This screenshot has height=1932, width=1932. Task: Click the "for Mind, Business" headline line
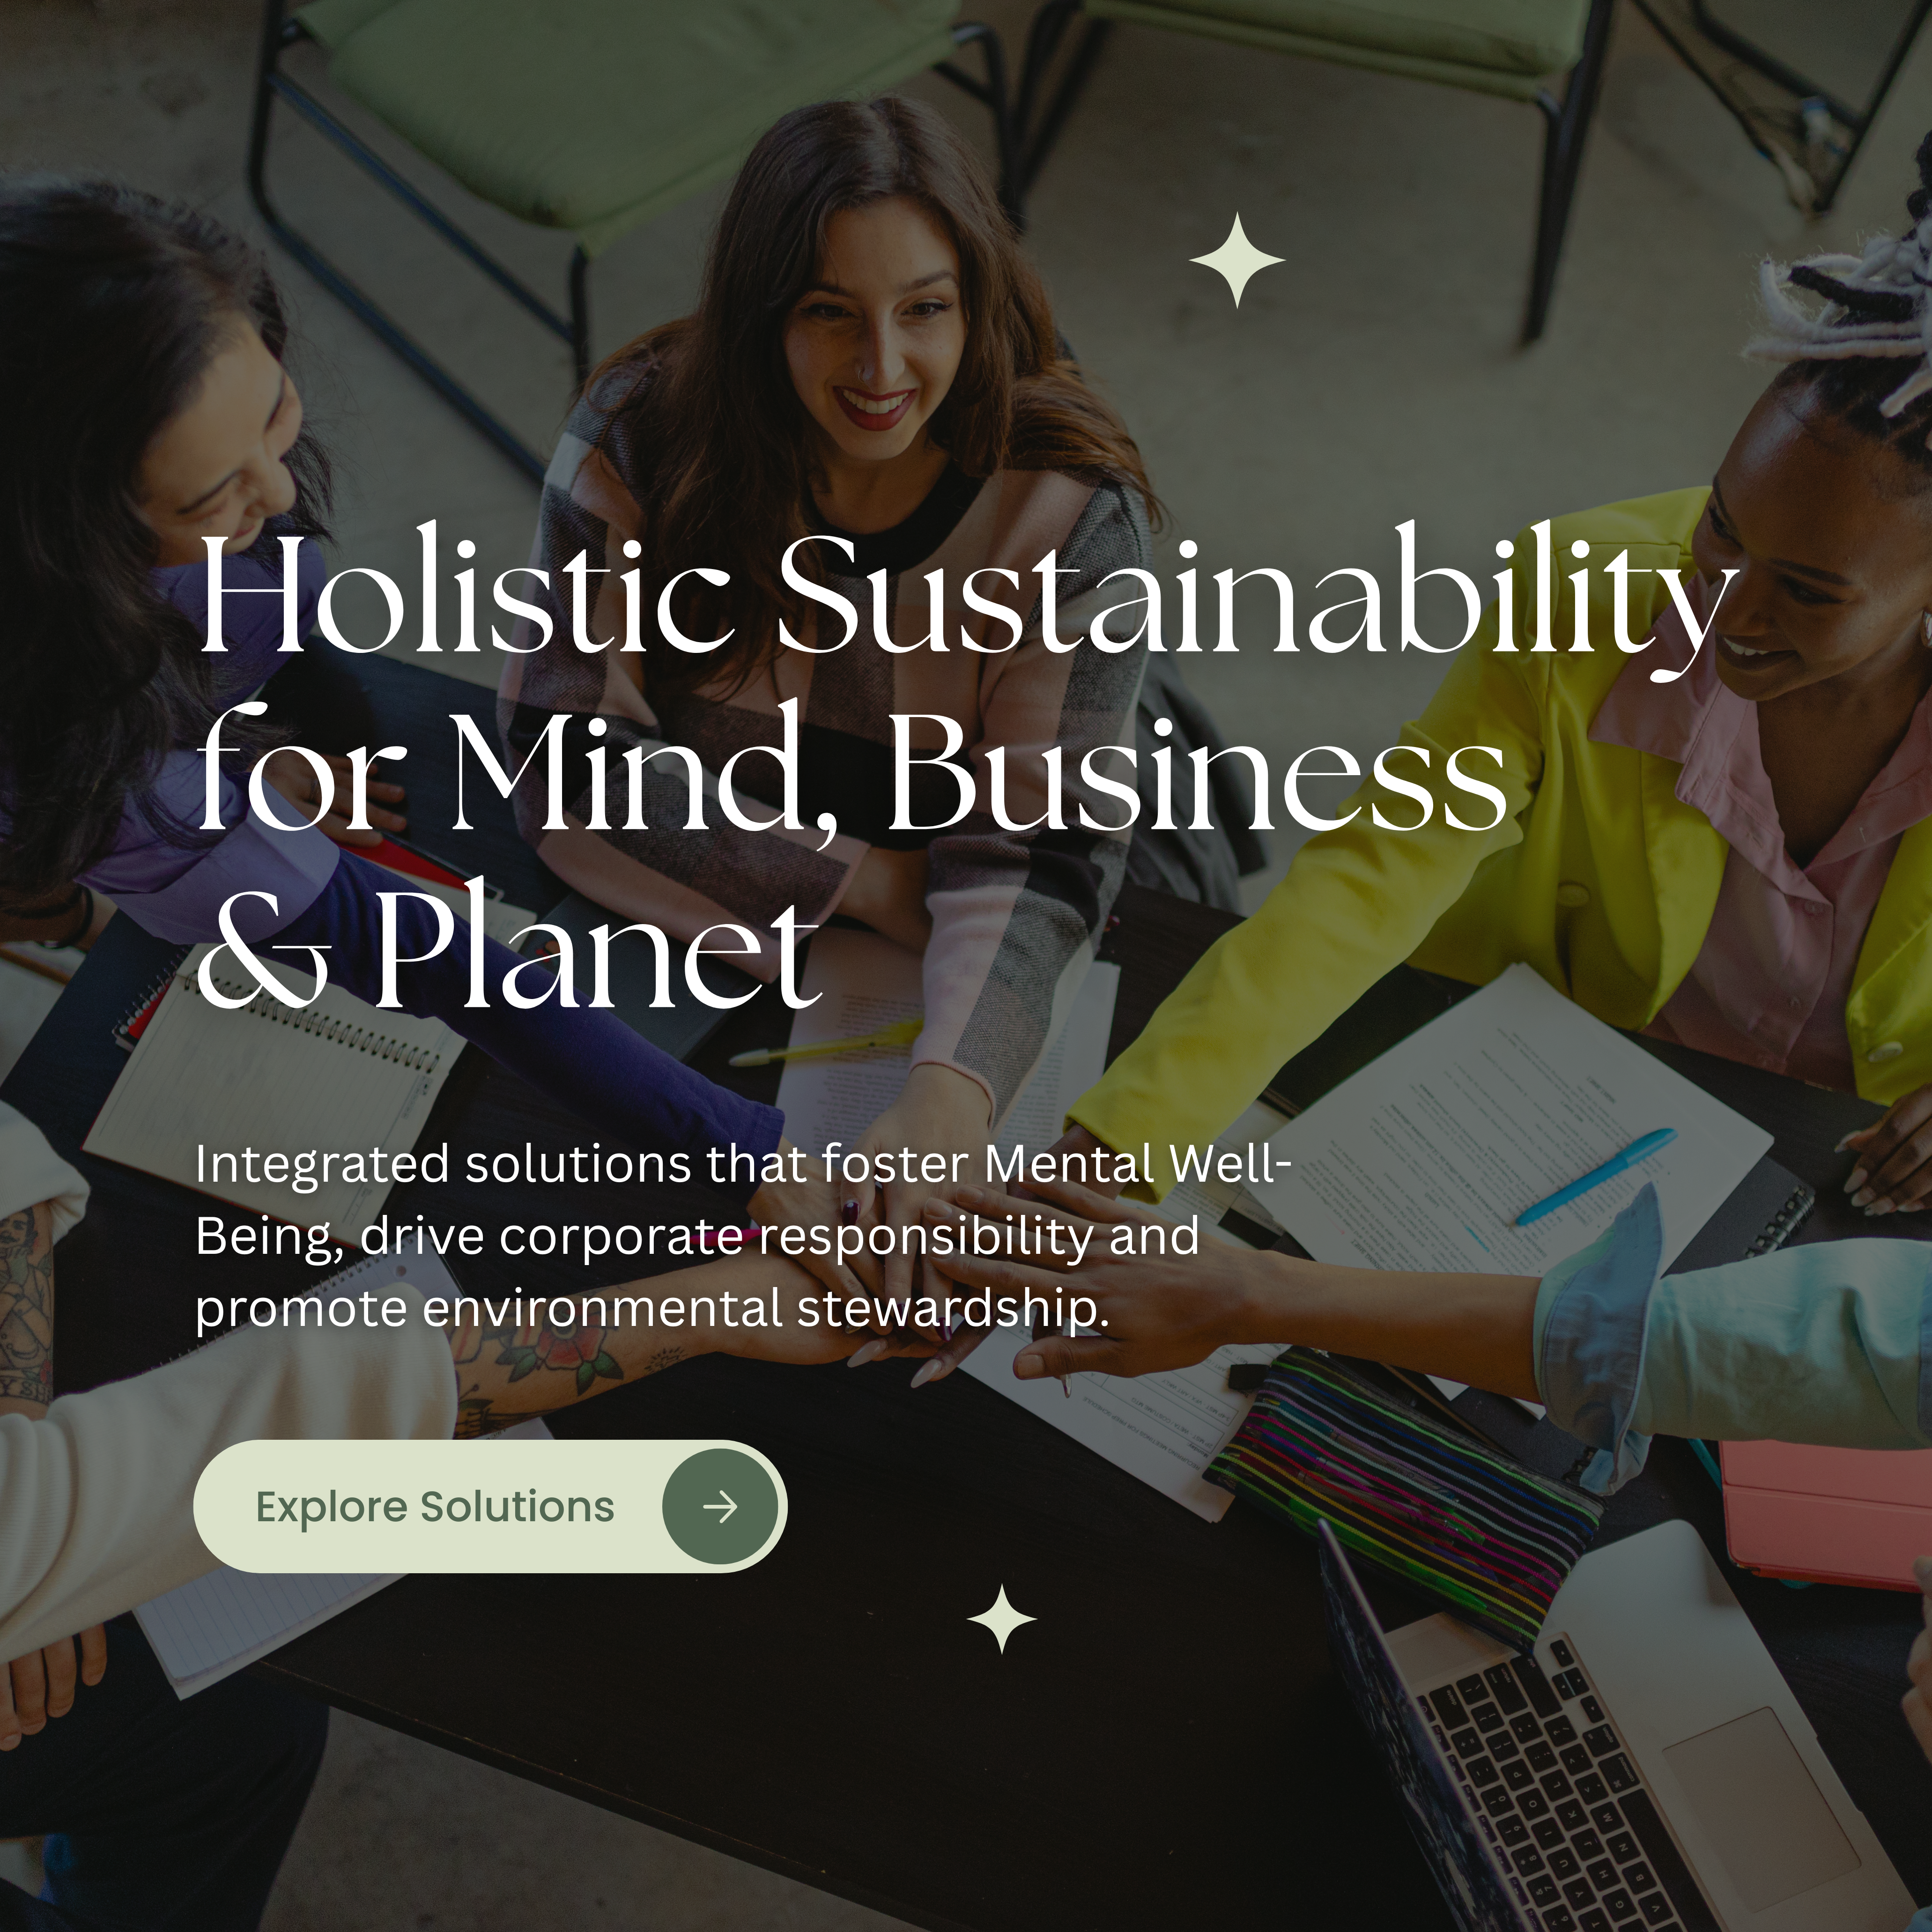coord(852,768)
